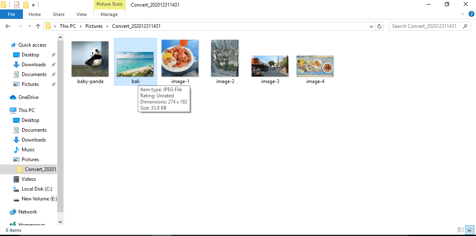Screen dimensions: 476x236
Task: Click the Back navigation arrow
Action: click(x=7, y=26)
